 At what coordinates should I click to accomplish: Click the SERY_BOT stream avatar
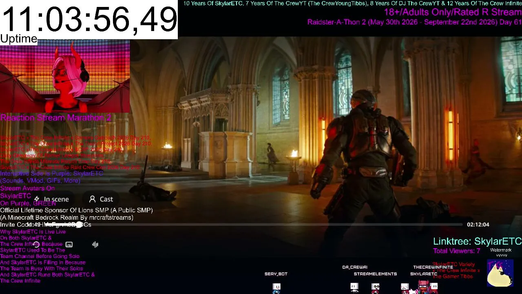276,288
